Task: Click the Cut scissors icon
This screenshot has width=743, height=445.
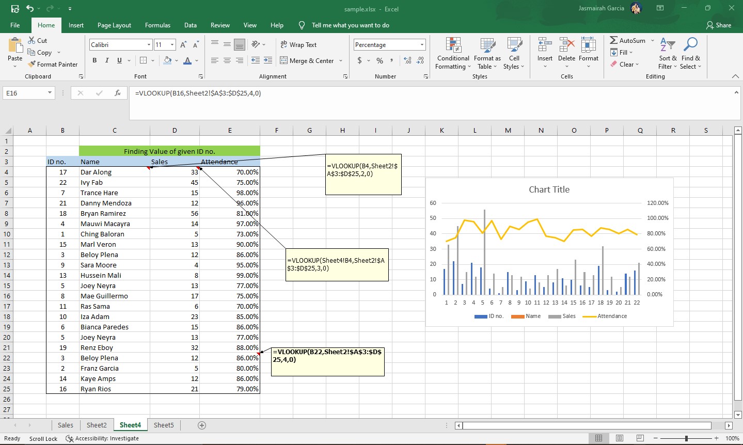Action: [x=31, y=40]
